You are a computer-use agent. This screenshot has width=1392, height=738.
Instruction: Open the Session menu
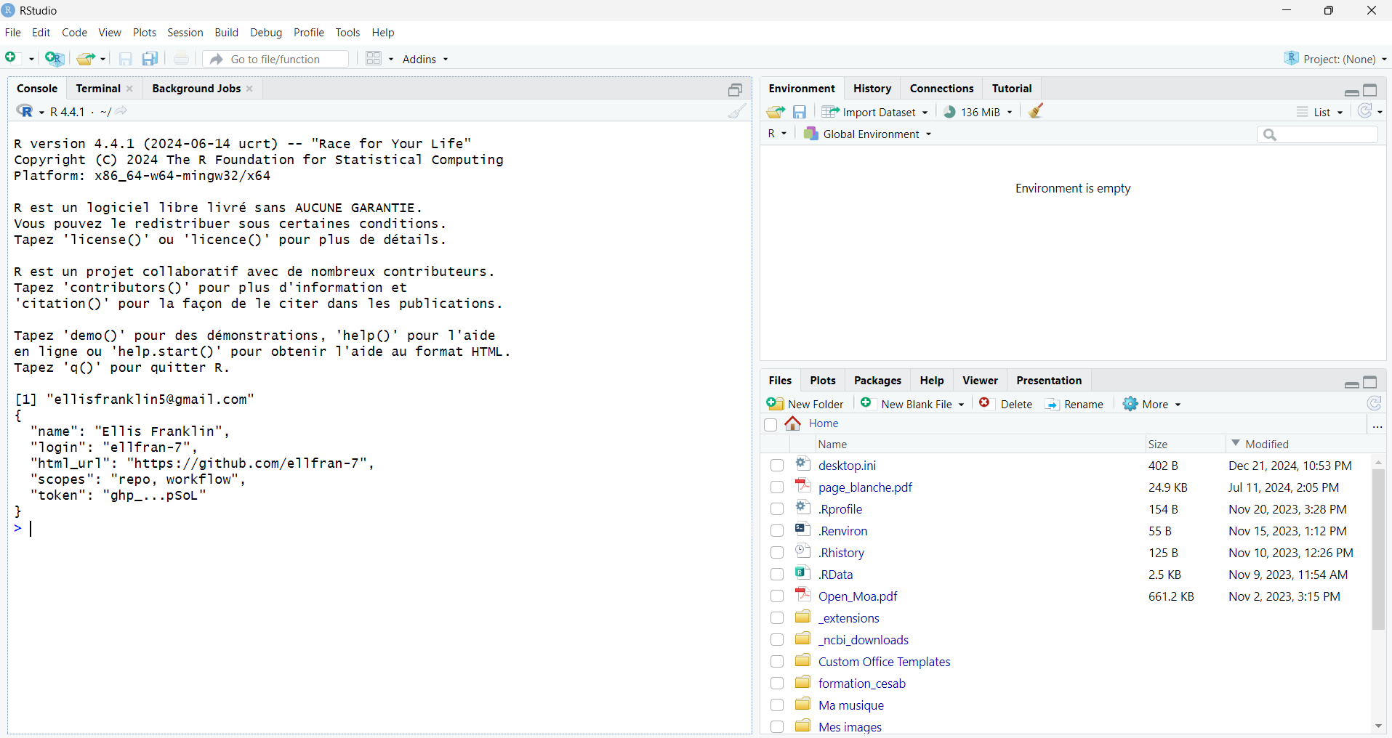pyautogui.click(x=185, y=33)
